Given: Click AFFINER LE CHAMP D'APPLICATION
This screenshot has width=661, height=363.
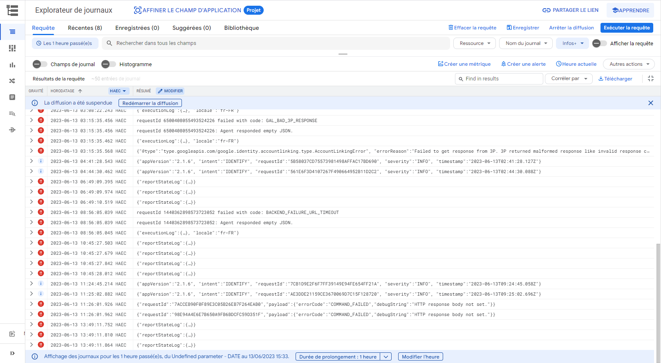Looking at the screenshot, I should click(x=188, y=10).
